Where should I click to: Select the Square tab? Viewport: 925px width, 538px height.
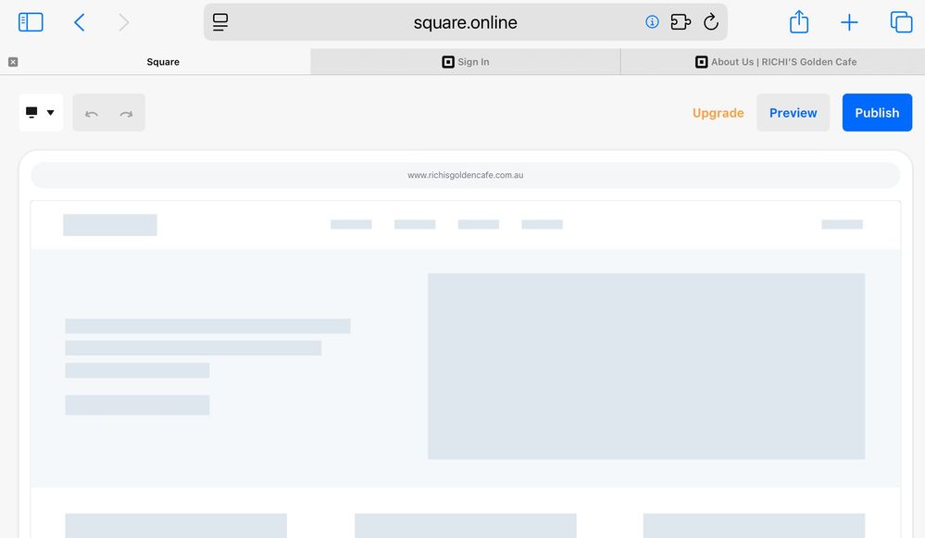pos(163,62)
